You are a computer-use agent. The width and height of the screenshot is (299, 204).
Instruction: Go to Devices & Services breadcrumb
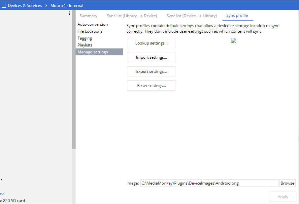coord(25,6)
